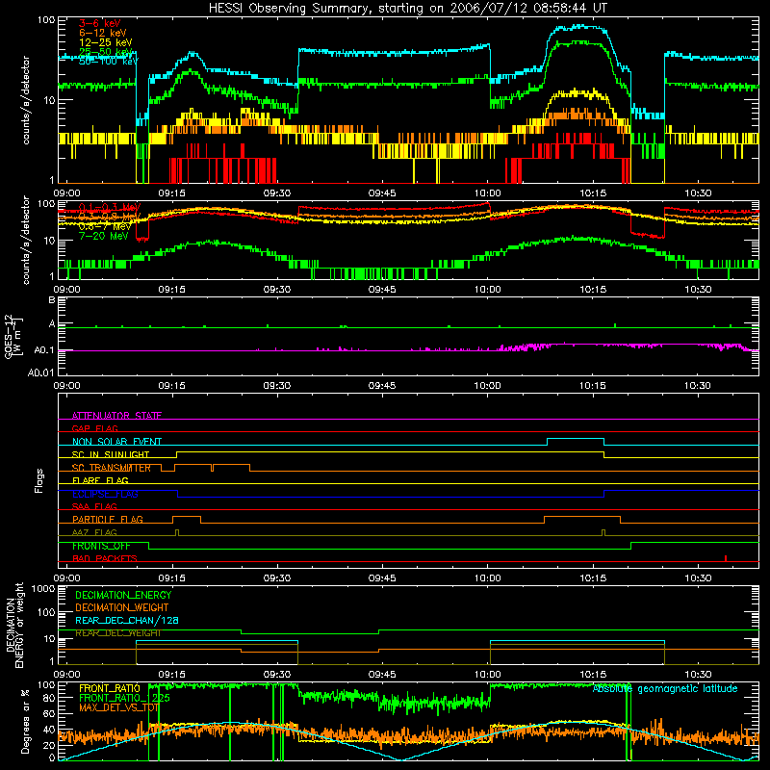This screenshot has height=770, width=770.
Task: Click the 'Flags' vertical axis label
Action: pos(39,480)
